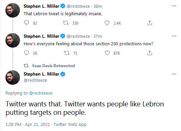
Task: Retweet the section 230 protections tweet
Action: coord(67,53)
